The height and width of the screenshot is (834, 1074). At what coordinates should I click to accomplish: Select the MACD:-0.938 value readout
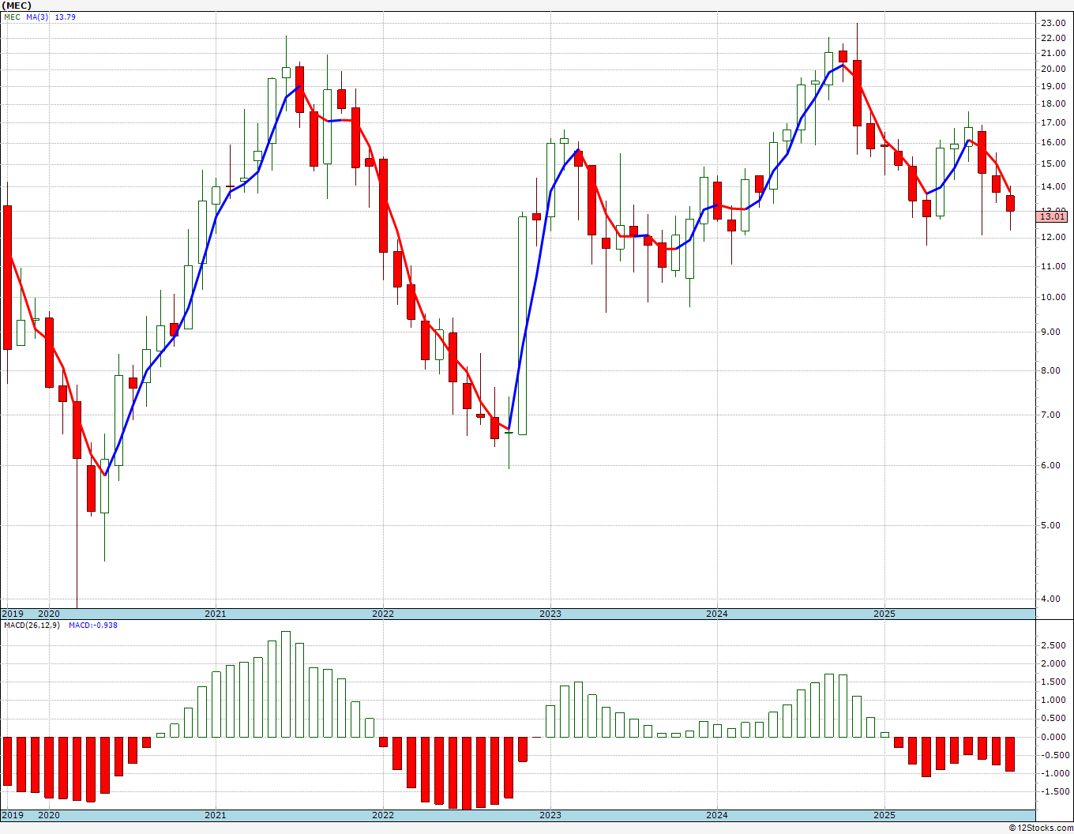(x=93, y=625)
